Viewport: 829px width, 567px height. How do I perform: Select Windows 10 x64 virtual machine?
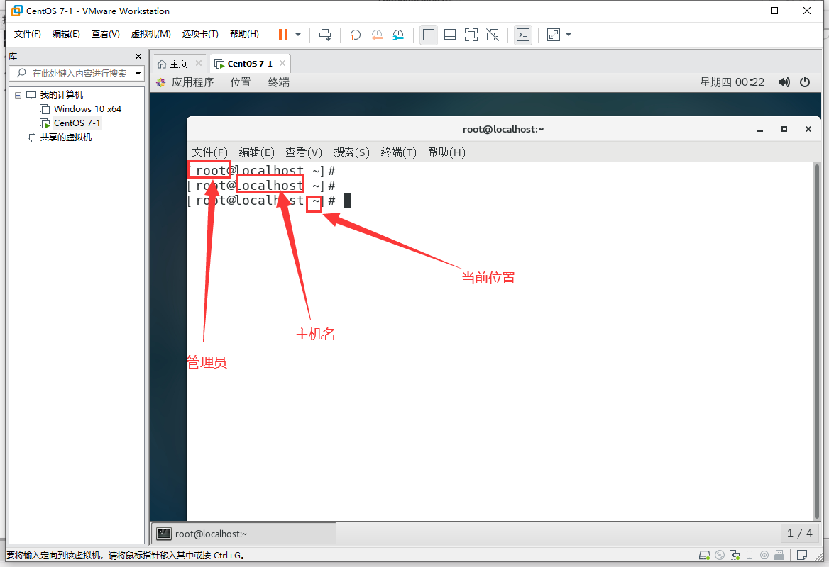pos(87,108)
